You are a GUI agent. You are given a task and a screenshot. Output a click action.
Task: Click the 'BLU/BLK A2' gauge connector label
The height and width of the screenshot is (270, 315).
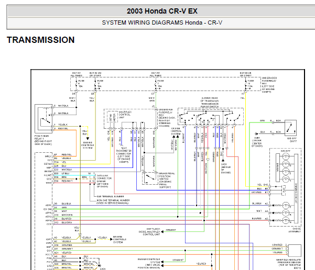coord(260,204)
